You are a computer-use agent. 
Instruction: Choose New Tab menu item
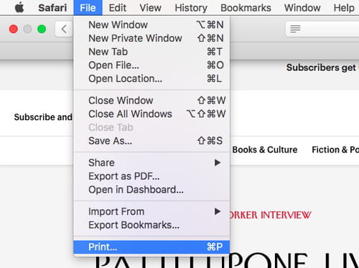pos(151,52)
